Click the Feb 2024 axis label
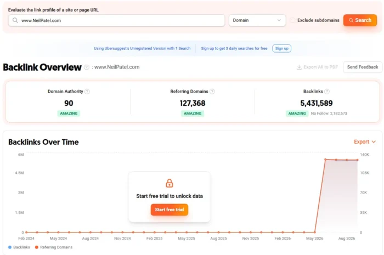The image size is (384, 255). tap(26, 239)
